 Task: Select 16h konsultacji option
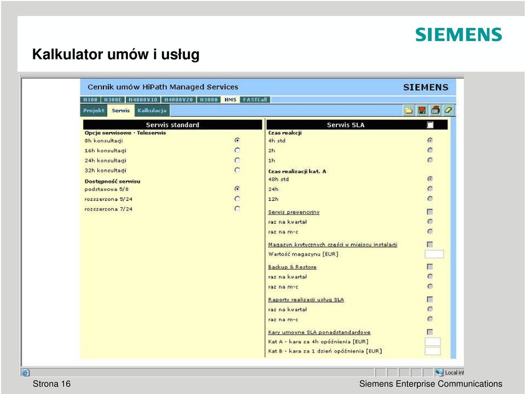pos(237,150)
